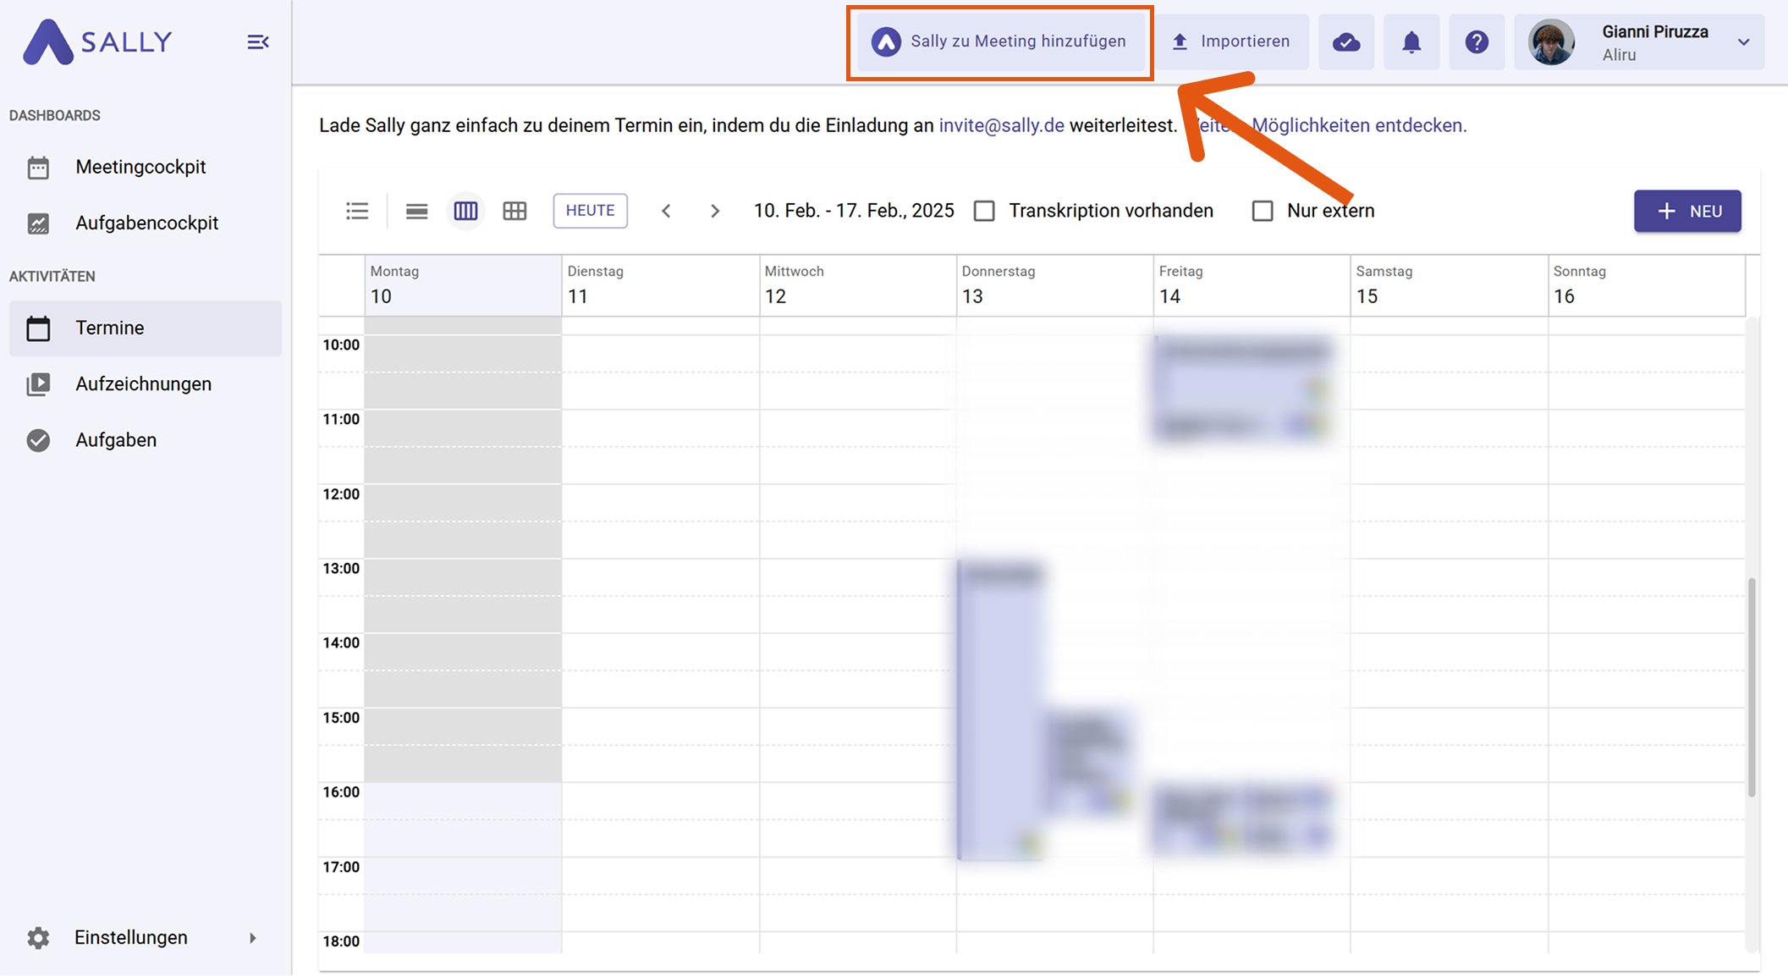Open the cloud sync status icon

1346,41
